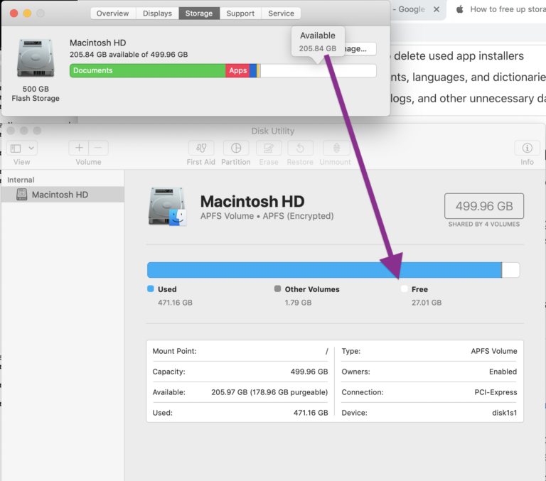Click the Erase toolbar icon
546x481 pixels.
tap(269, 148)
